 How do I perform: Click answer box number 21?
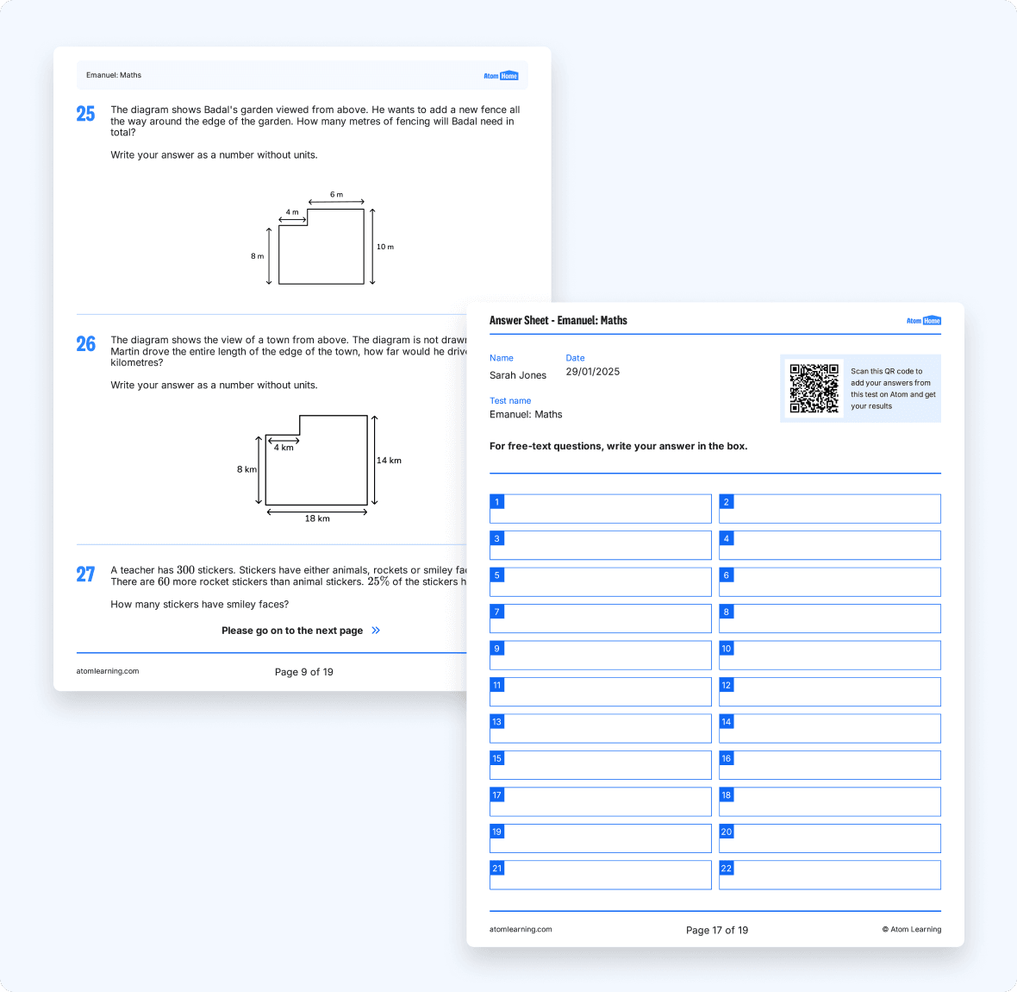click(x=601, y=875)
